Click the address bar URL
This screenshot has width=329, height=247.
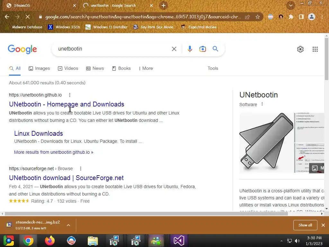click(143, 17)
